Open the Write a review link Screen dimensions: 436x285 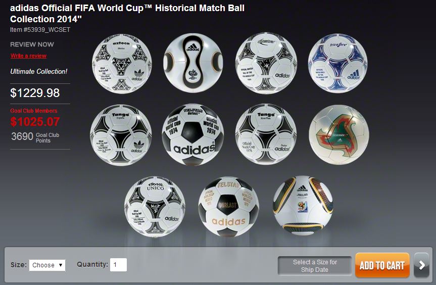point(29,56)
